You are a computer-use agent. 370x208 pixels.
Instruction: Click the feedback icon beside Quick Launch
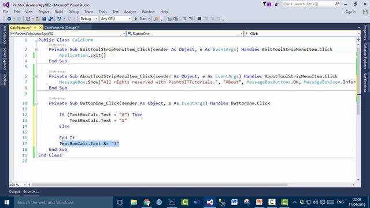[277, 4]
